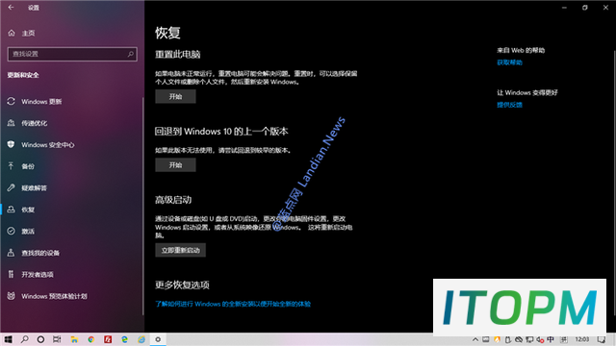Focus the 查找设置 search field
The height and width of the screenshot is (346, 616).
click(x=72, y=54)
